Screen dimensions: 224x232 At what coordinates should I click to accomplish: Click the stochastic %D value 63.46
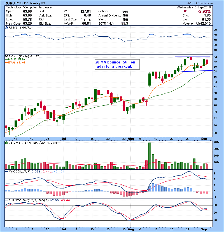65,200
